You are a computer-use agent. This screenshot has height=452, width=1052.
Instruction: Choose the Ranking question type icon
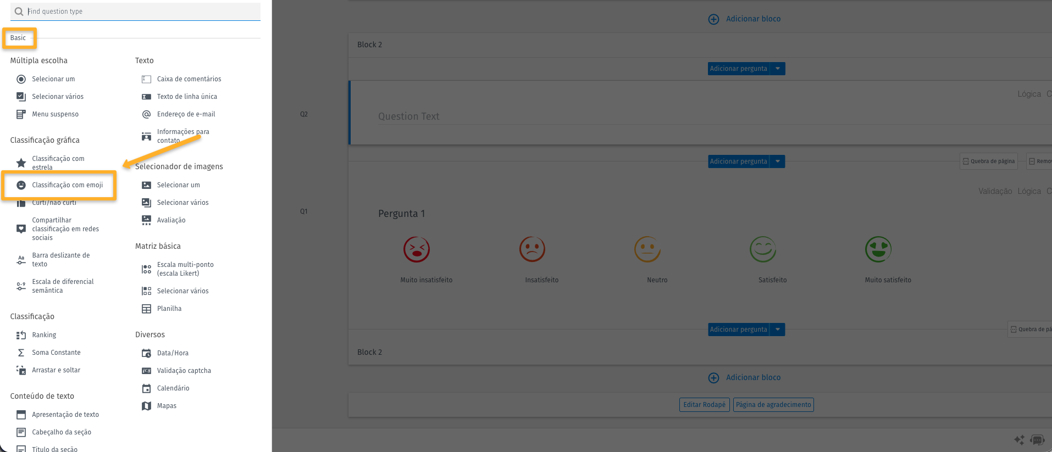click(21, 335)
